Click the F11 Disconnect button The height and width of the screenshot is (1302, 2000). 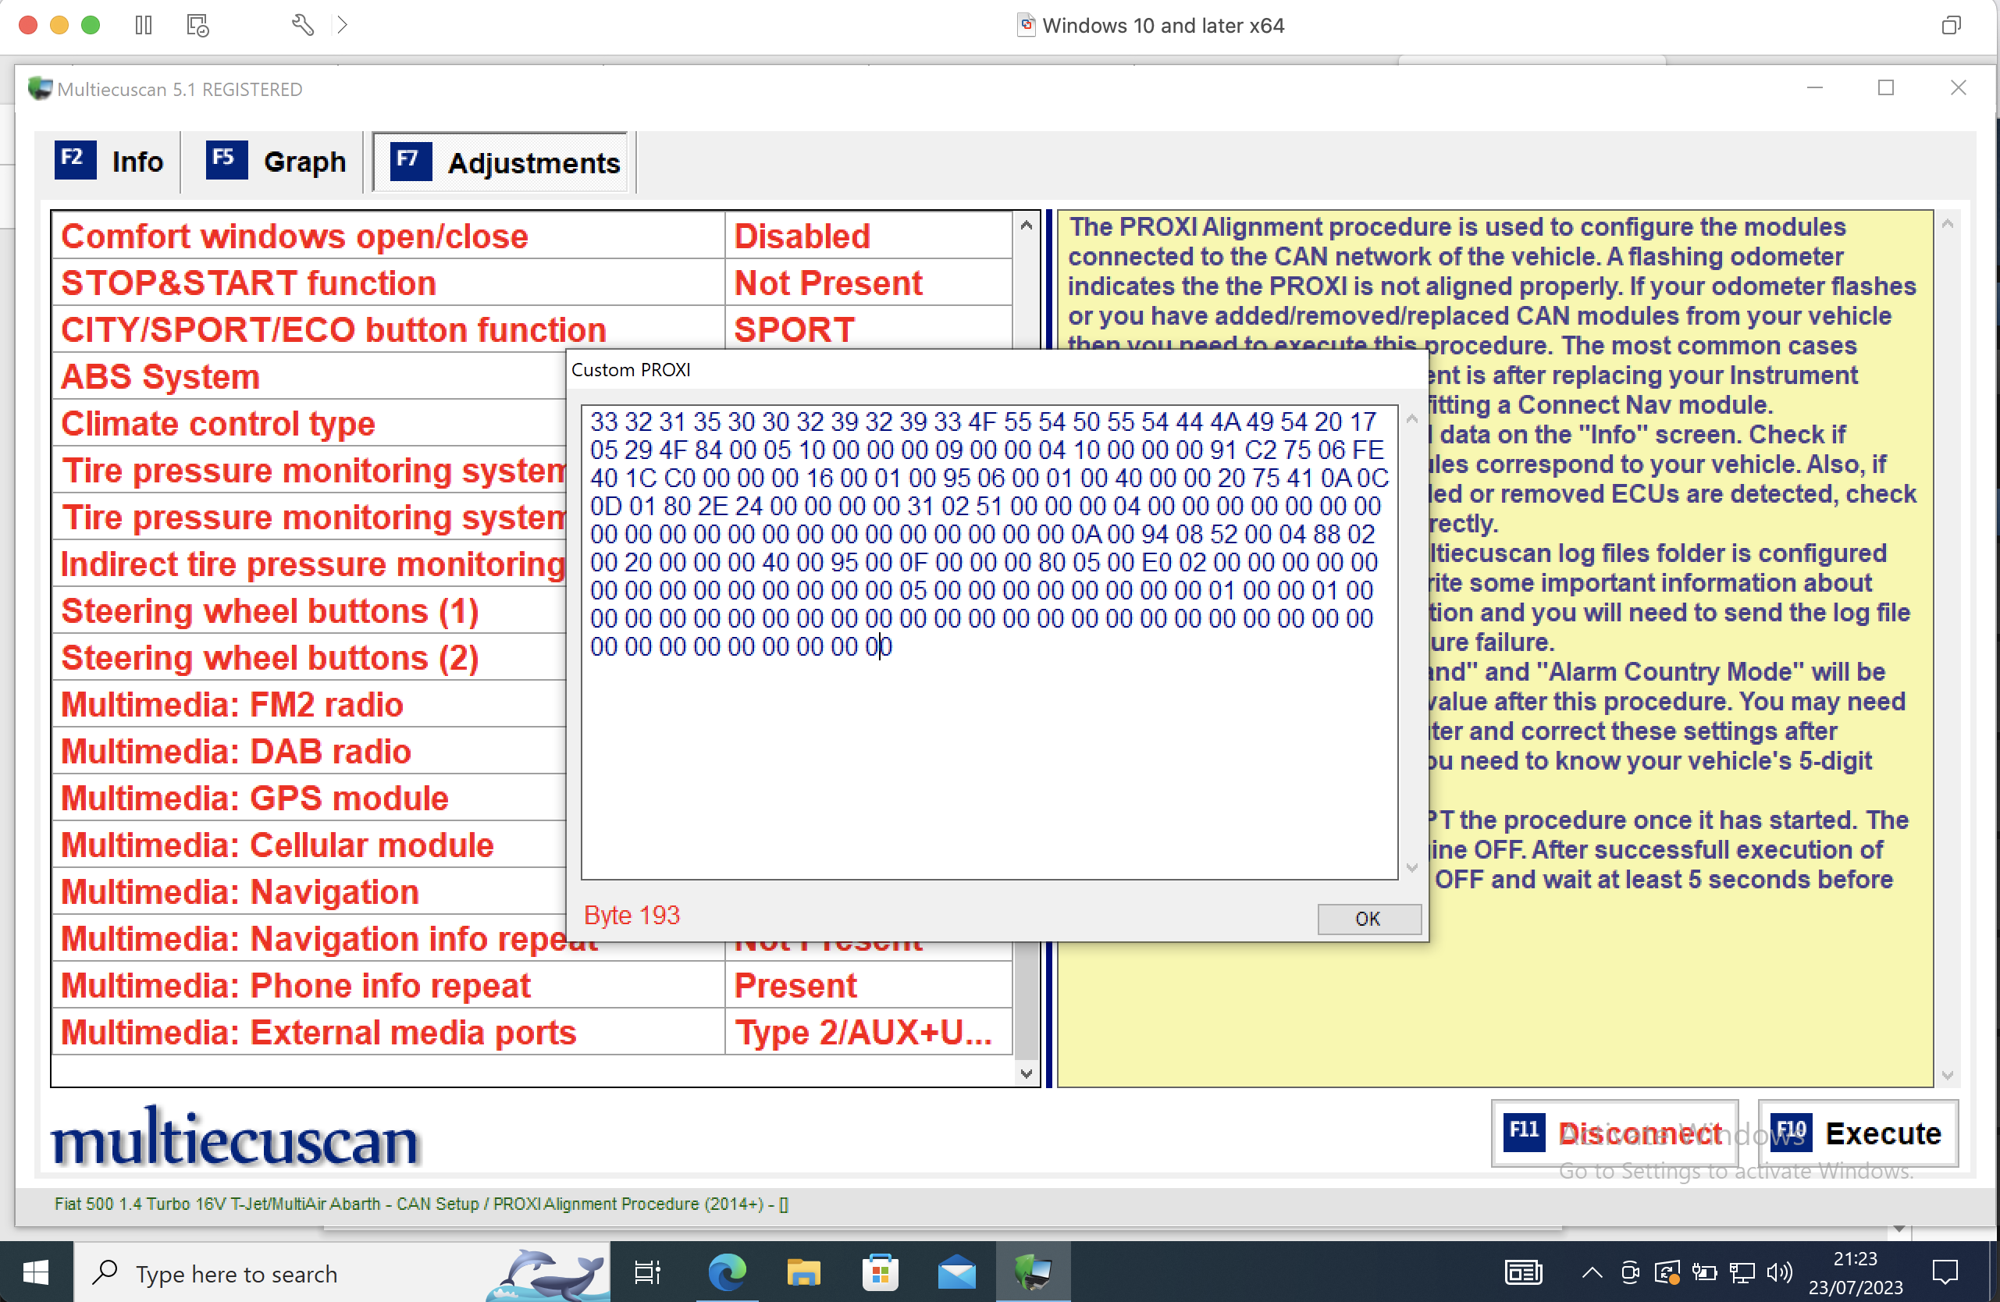(x=1614, y=1133)
